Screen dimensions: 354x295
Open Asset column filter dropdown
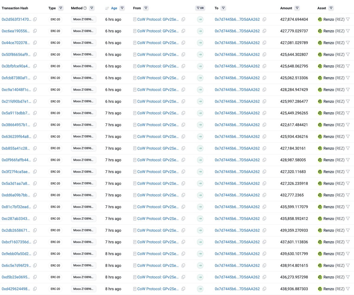[x=331, y=8]
